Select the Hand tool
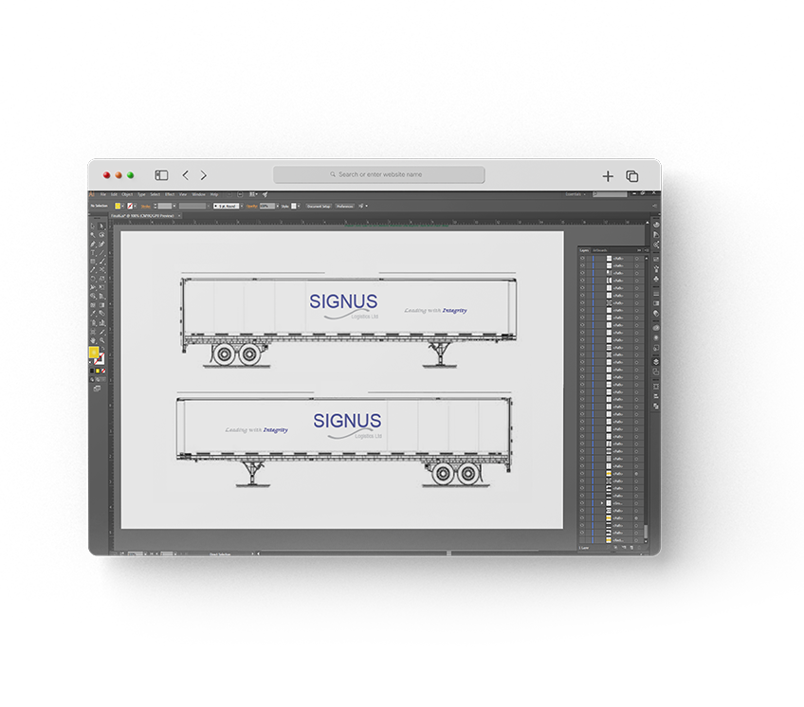Image resolution: width=804 pixels, height=707 pixels. (93, 340)
